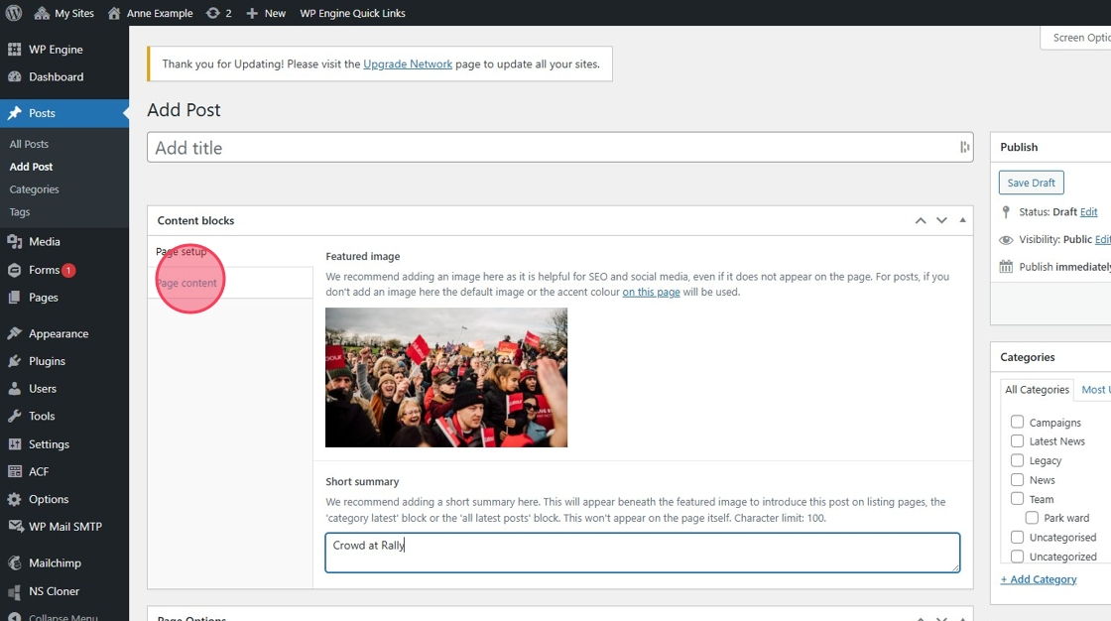Select the All Categories tab
Image resolution: width=1111 pixels, height=621 pixels.
(1037, 389)
